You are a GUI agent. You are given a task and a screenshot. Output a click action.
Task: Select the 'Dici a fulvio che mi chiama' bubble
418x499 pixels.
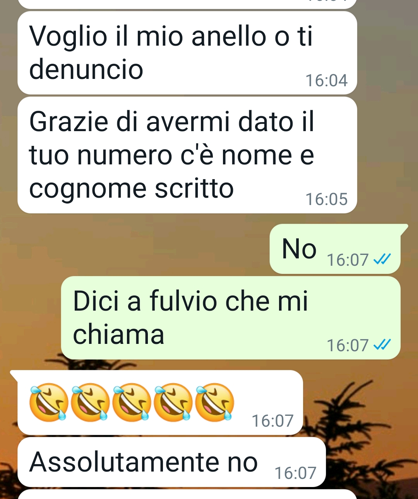(x=231, y=318)
